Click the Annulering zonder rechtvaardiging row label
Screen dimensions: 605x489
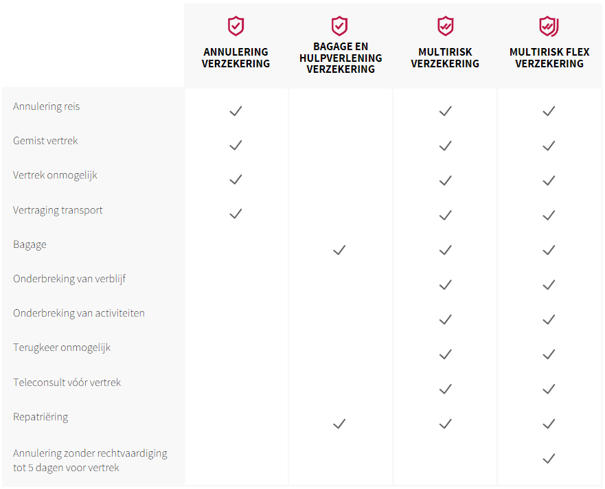[90, 460]
